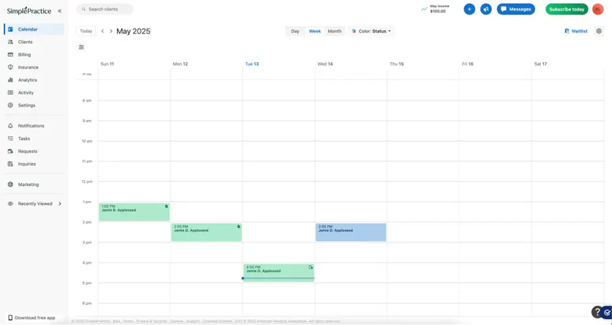This screenshot has width=612, height=325.
Task: Click note icon on Tuesday 4:00 PM appointment
Action: point(311,267)
